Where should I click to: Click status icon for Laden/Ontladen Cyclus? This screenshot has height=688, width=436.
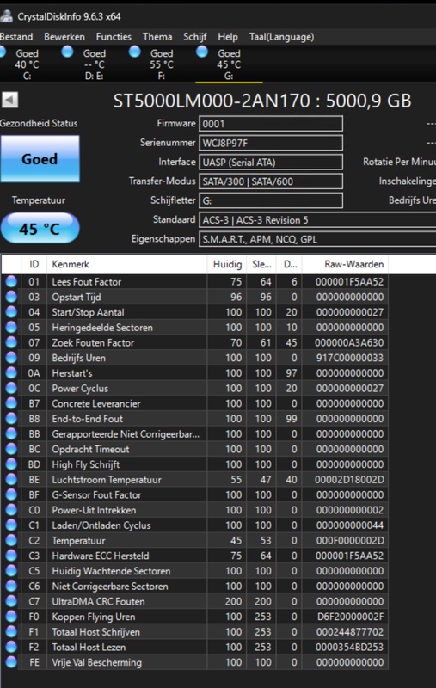click(11, 525)
